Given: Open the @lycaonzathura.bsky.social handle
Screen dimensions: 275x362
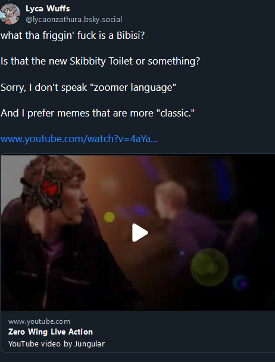Looking at the screenshot, I should pos(74,20).
